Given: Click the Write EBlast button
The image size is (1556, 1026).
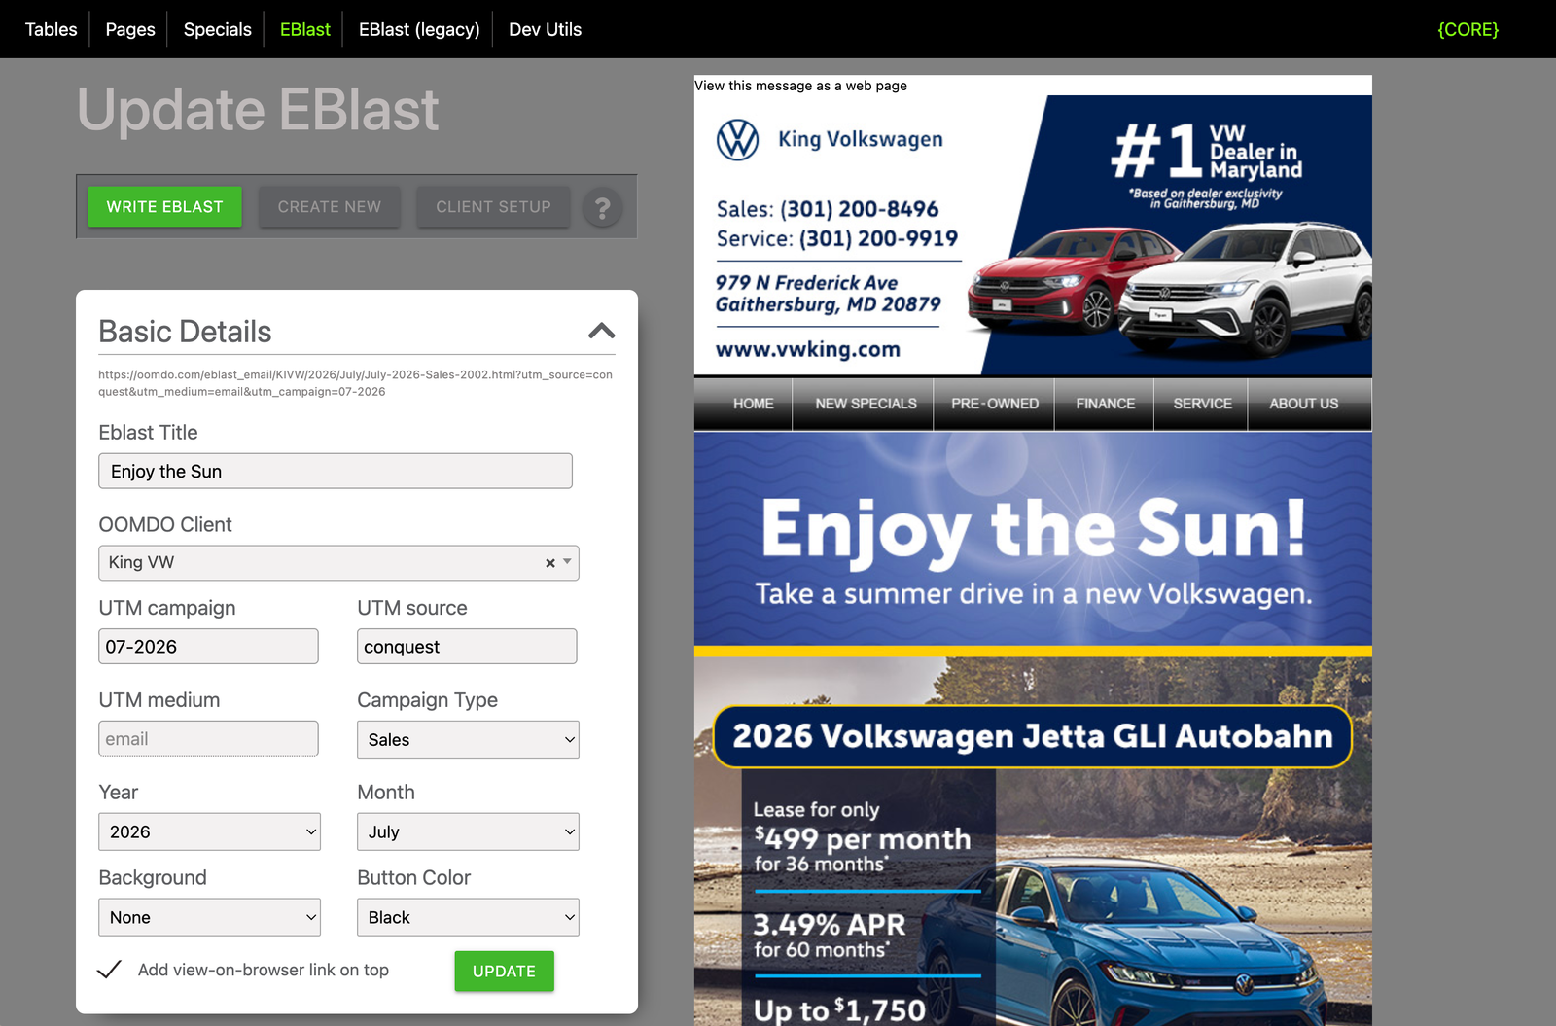Looking at the screenshot, I should (x=165, y=207).
